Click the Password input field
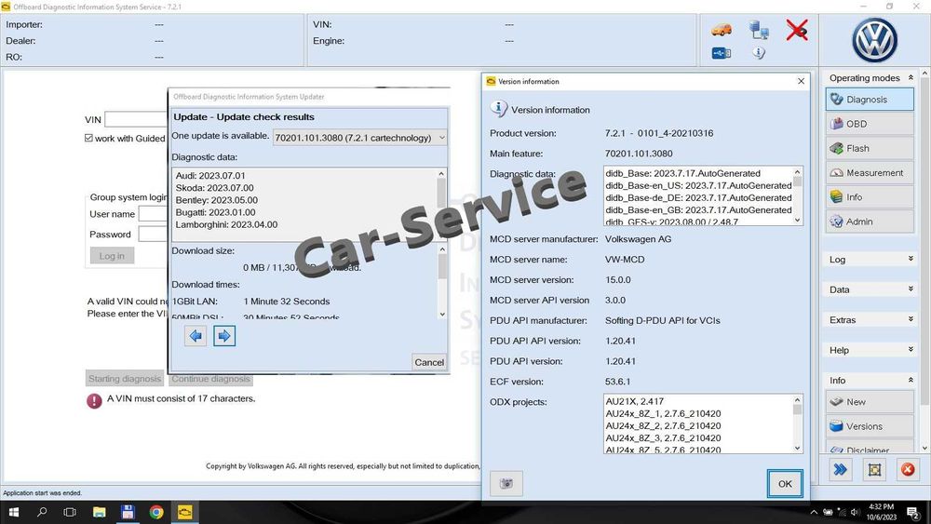This screenshot has width=931, height=524. (154, 234)
